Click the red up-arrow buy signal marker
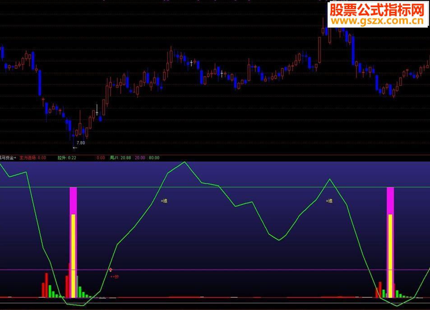Viewport: 430px width, 310px height. coord(111,270)
